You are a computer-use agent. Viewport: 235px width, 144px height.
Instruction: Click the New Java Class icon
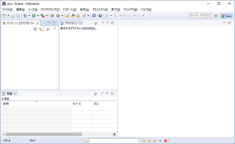58,16
